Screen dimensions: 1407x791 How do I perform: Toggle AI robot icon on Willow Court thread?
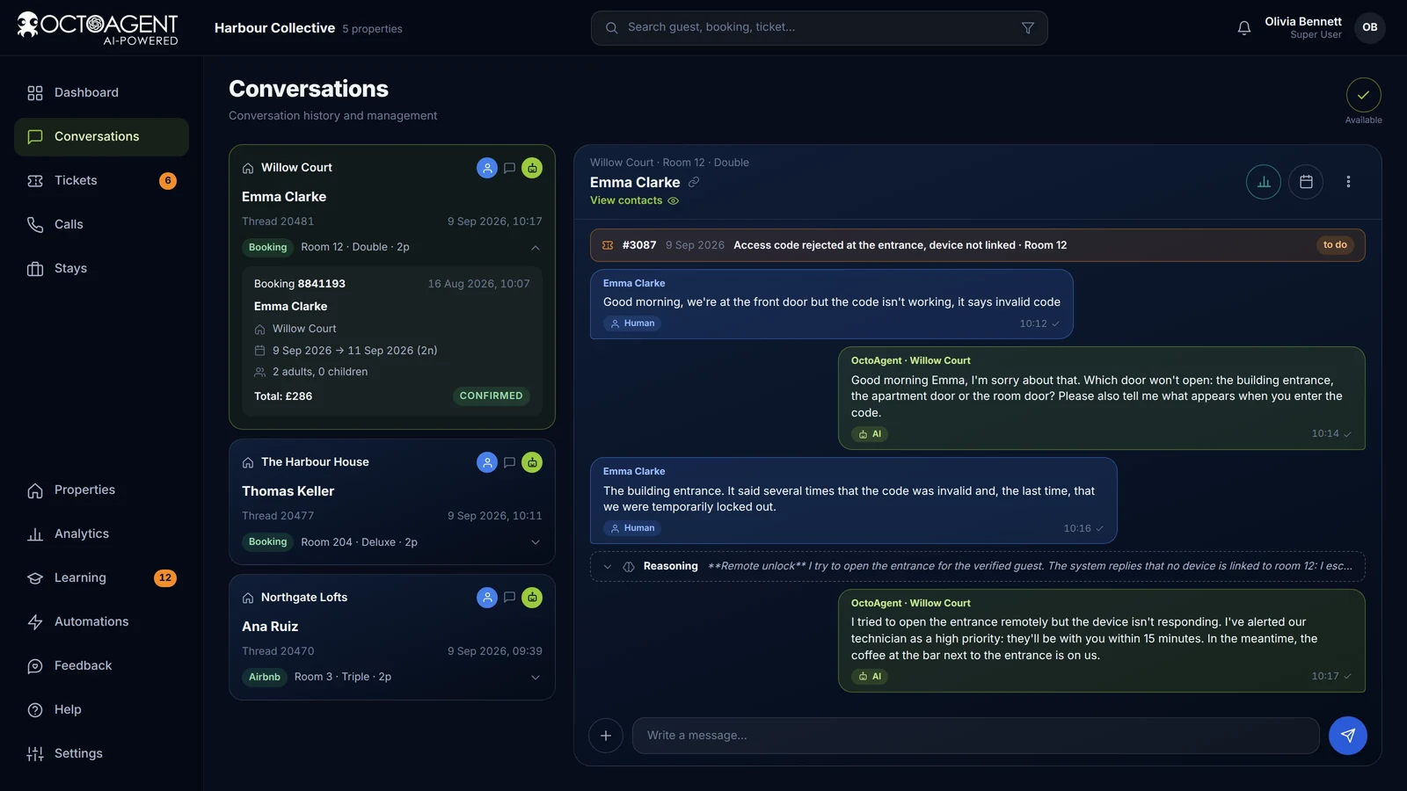point(532,168)
